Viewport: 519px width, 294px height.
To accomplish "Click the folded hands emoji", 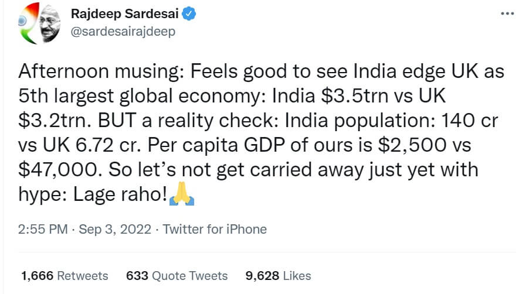I will 181,195.
